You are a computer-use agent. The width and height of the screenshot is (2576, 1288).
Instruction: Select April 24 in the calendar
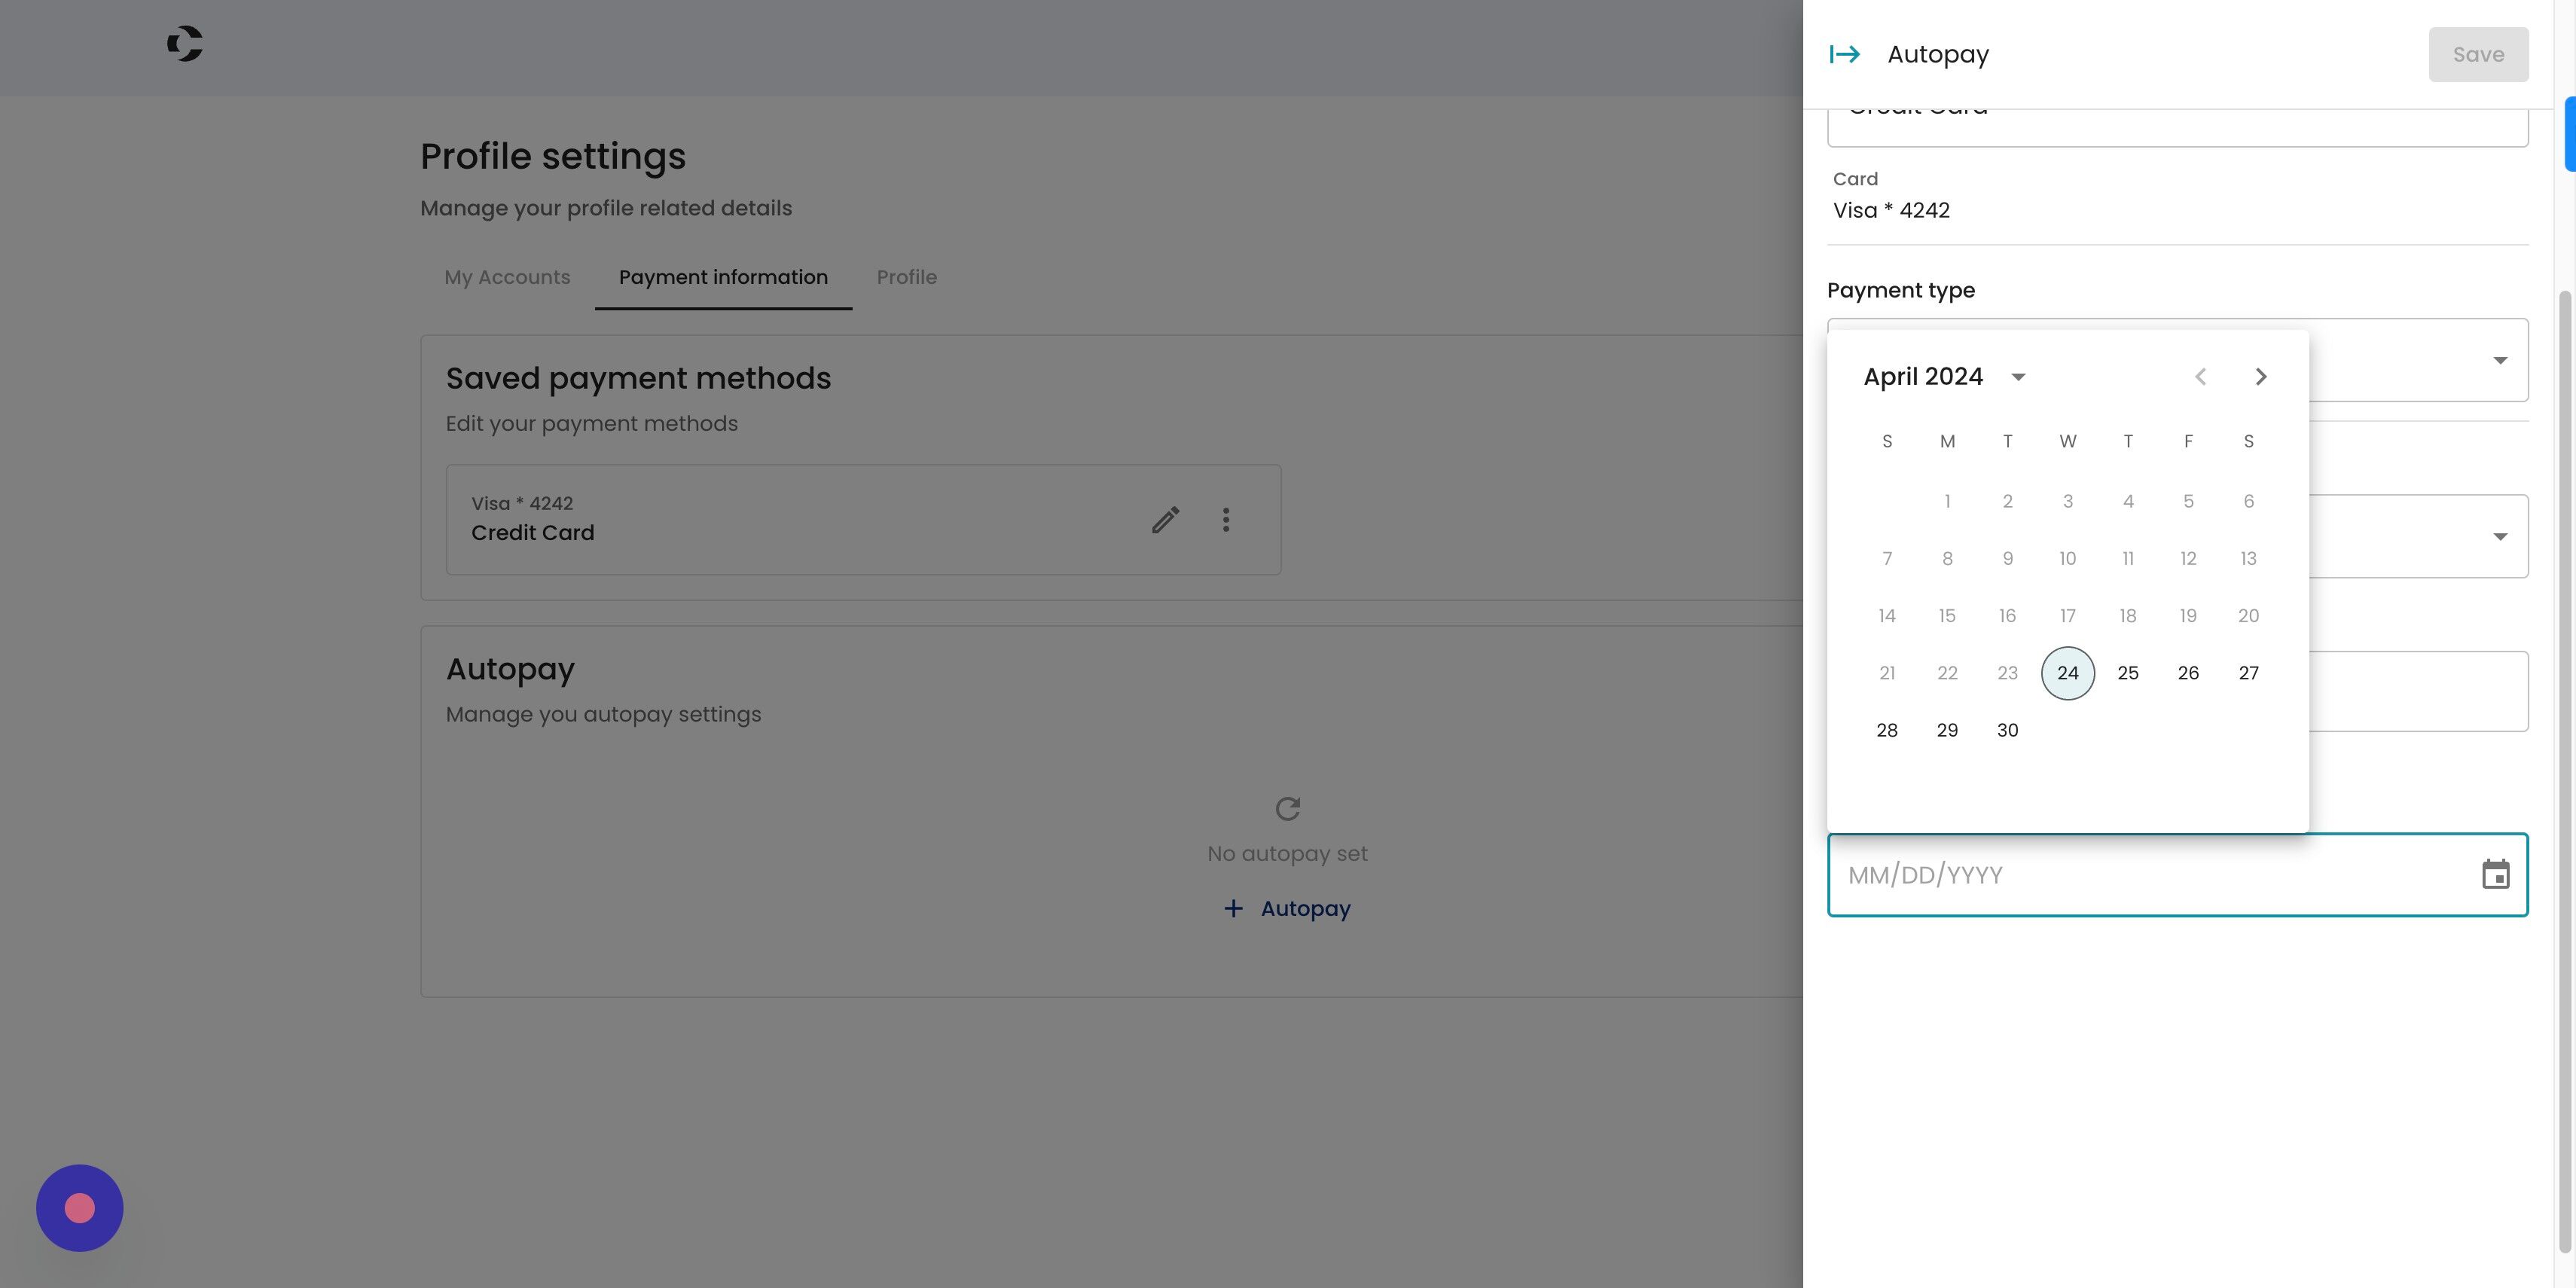pos(2067,673)
